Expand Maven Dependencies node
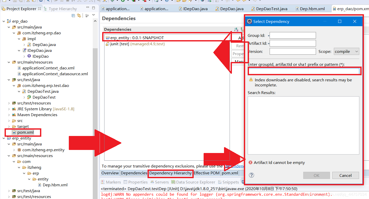The image size is (369, 199). [9, 115]
